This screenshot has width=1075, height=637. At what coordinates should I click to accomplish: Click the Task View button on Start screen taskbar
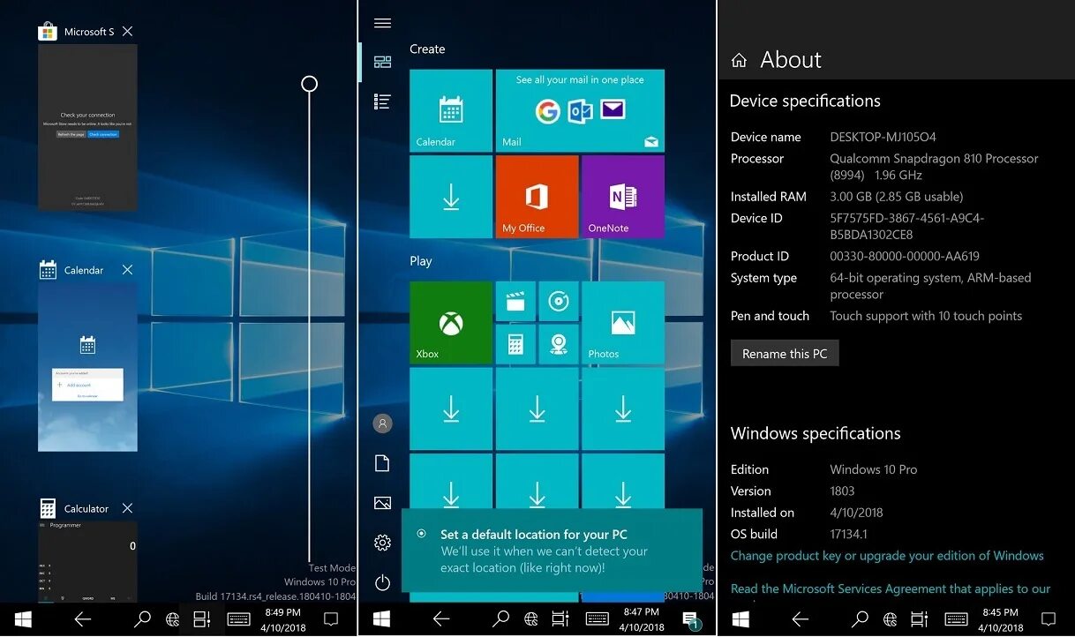(x=560, y=619)
